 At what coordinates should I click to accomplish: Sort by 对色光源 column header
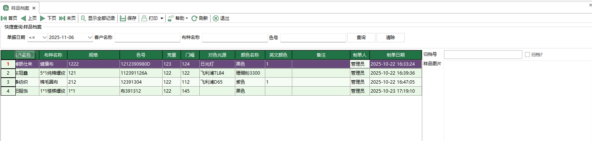tap(217, 55)
